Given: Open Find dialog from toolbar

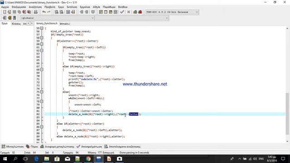Looking at the screenshot, I should (57, 12).
